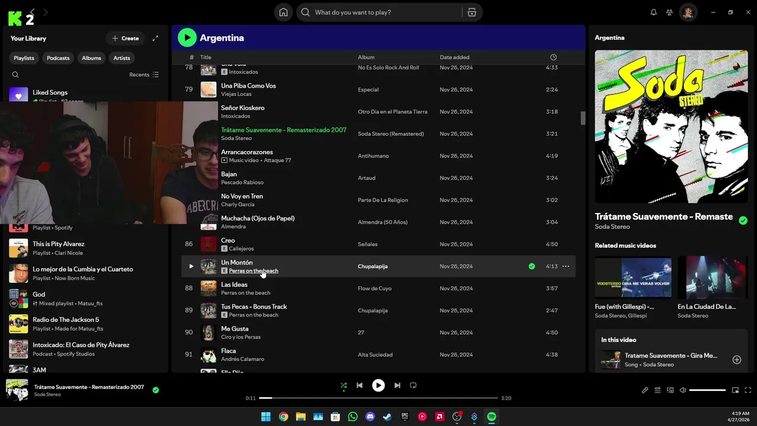757x426 pixels.
Task: Toggle saved check in player bar
Action: [x=156, y=390]
